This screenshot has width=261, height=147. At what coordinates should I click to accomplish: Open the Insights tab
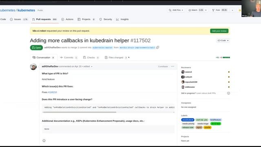click(x=122, y=19)
